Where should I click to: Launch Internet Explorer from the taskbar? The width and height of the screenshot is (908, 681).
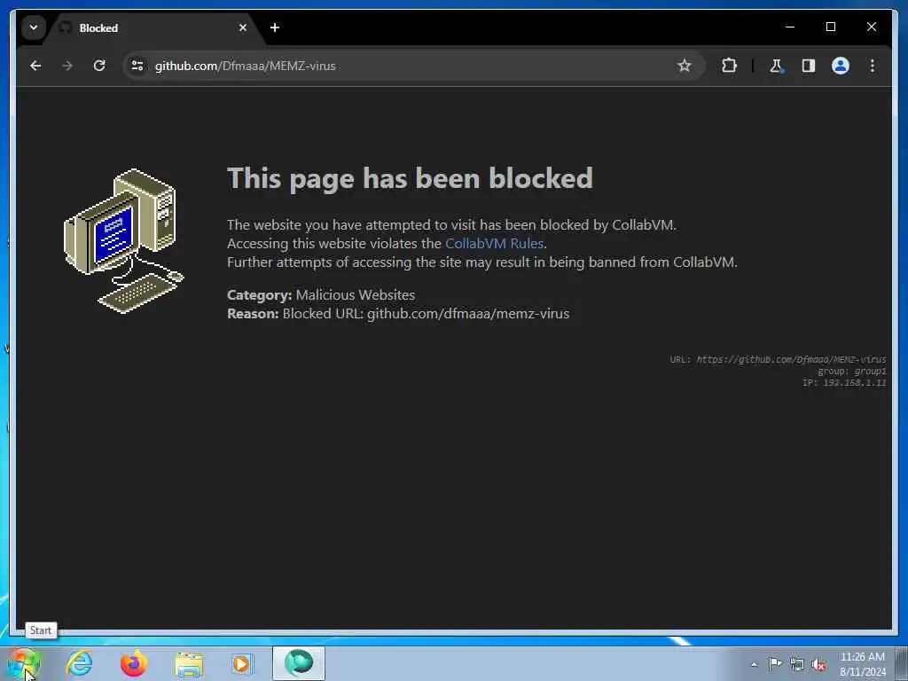pos(79,663)
